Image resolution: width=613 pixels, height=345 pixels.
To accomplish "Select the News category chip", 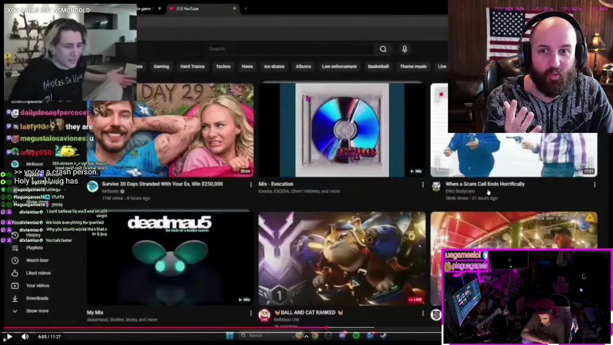I will 247,67.
